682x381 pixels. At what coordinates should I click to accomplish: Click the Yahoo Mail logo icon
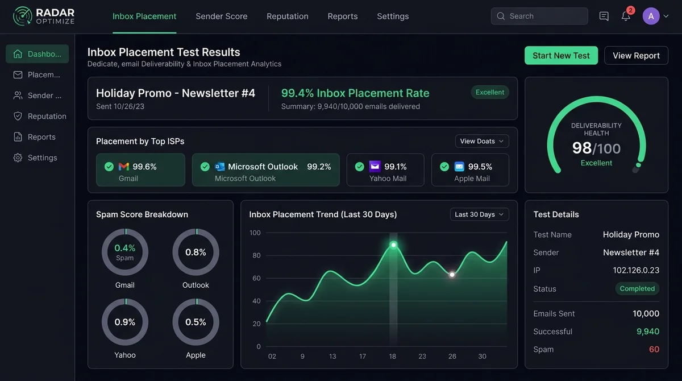(375, 167)
